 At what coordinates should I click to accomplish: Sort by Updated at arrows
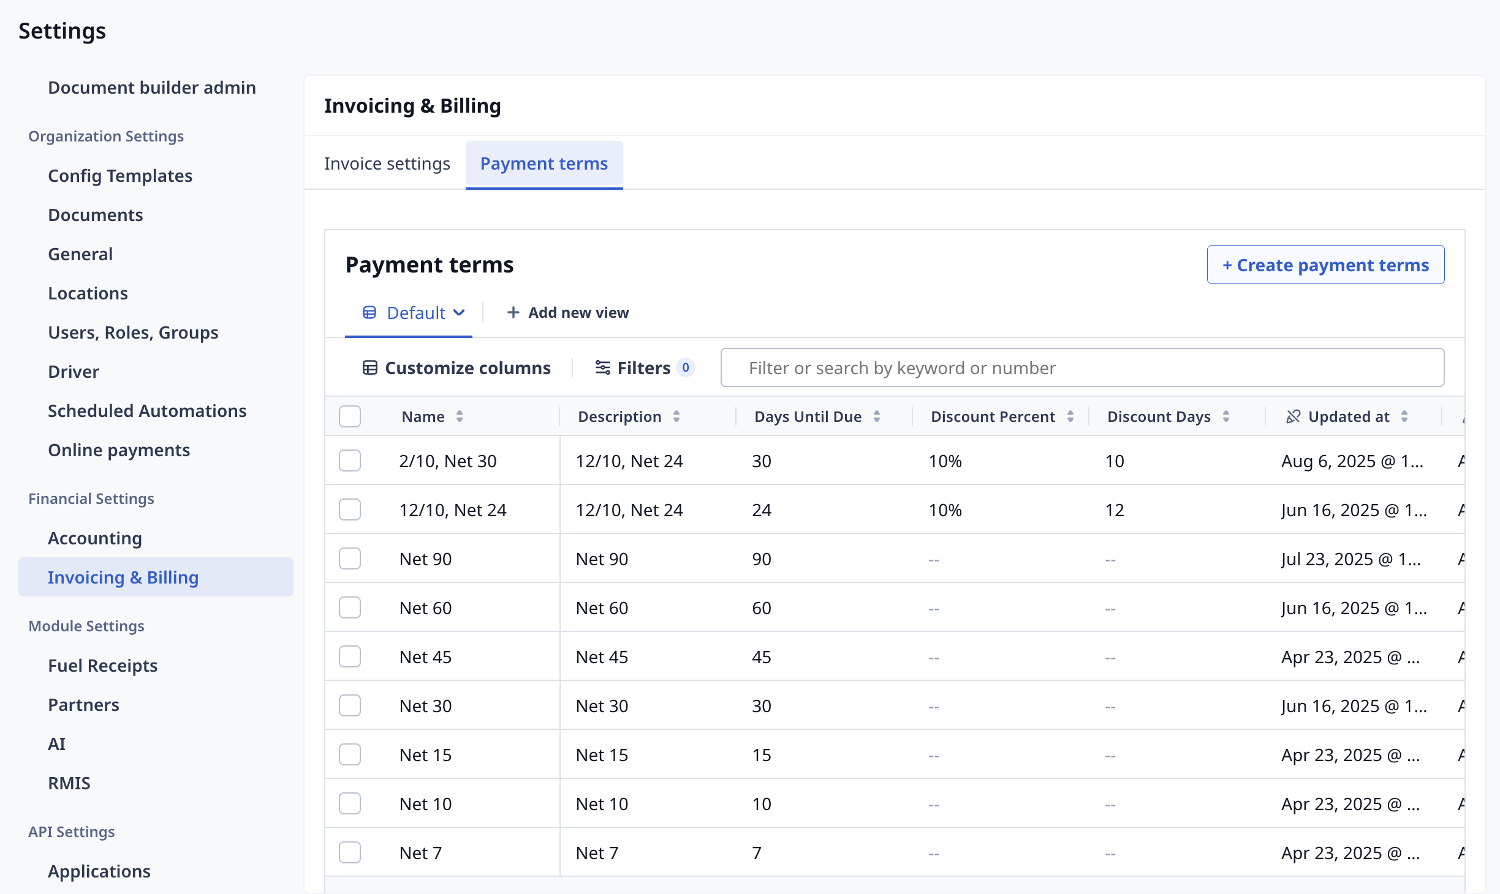[x=1404, y=417]
